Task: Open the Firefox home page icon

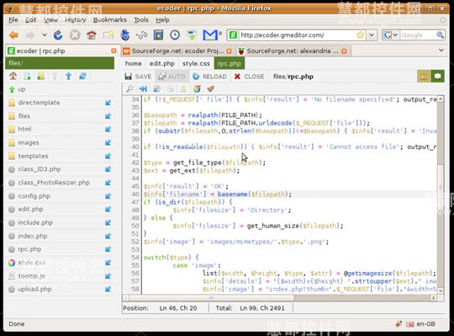Action: tap(92, 35)
